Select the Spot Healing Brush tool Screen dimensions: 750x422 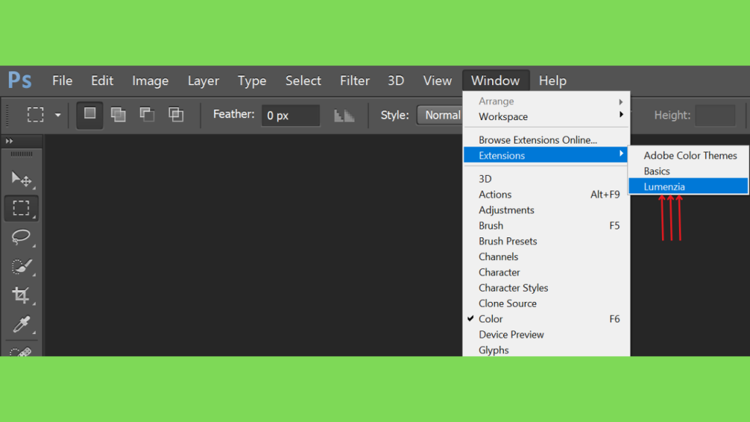tap(21, 352)
